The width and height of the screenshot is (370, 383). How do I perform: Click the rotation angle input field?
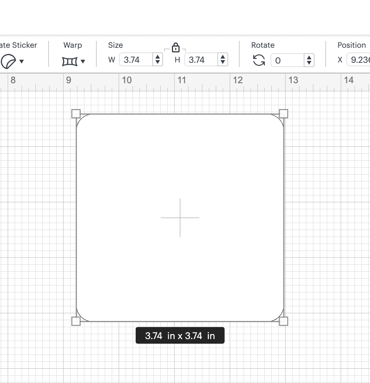(x=288, y=60)
